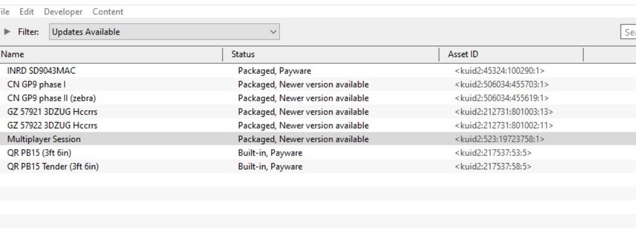Click asset ID kuid2:45324:100290:1

click(500, 71)
